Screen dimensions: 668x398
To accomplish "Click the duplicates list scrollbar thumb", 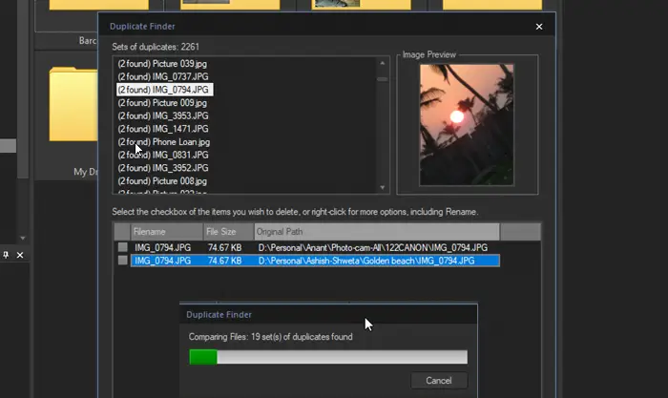I will pyautogui.click(x=382, y=79).
